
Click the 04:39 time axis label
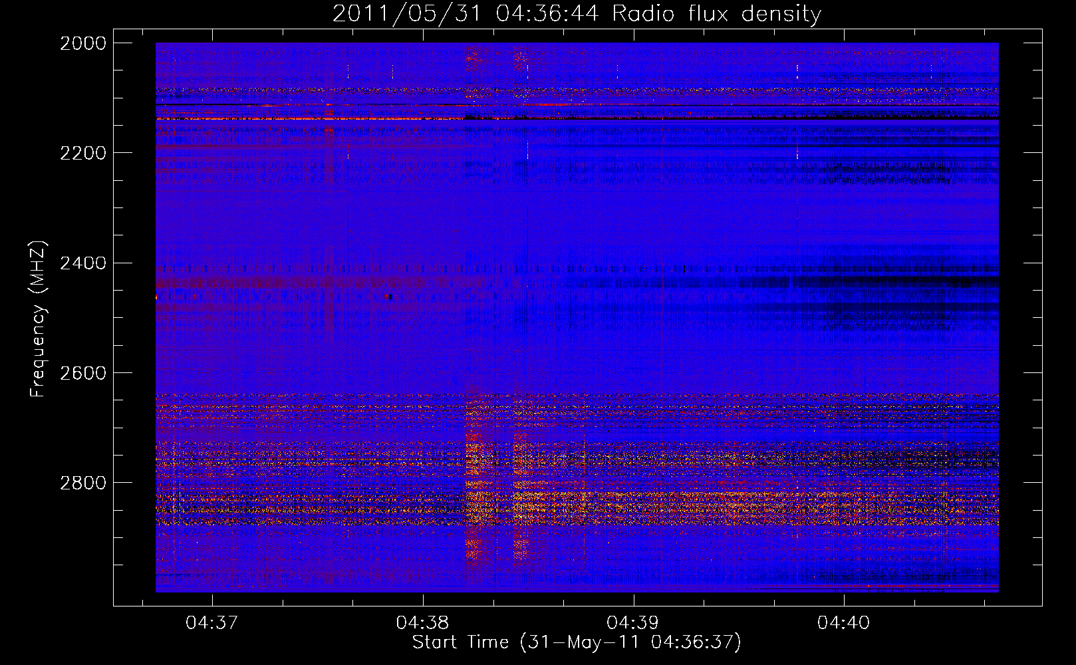click(x=633, y=623)
